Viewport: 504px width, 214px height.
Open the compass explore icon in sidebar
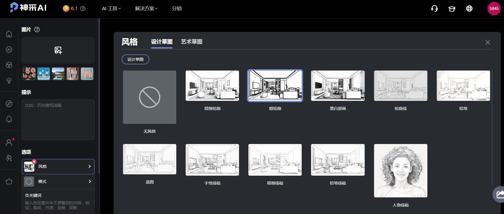pyautogui.click(x=9, y=104)
